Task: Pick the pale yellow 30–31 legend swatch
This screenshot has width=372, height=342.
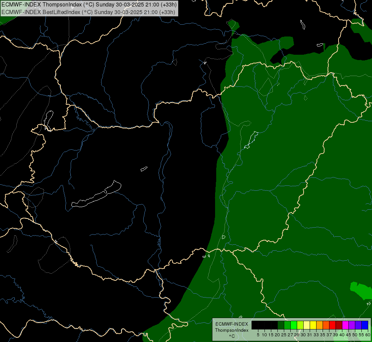Action: pyautogui.click(x=307, y=325)
